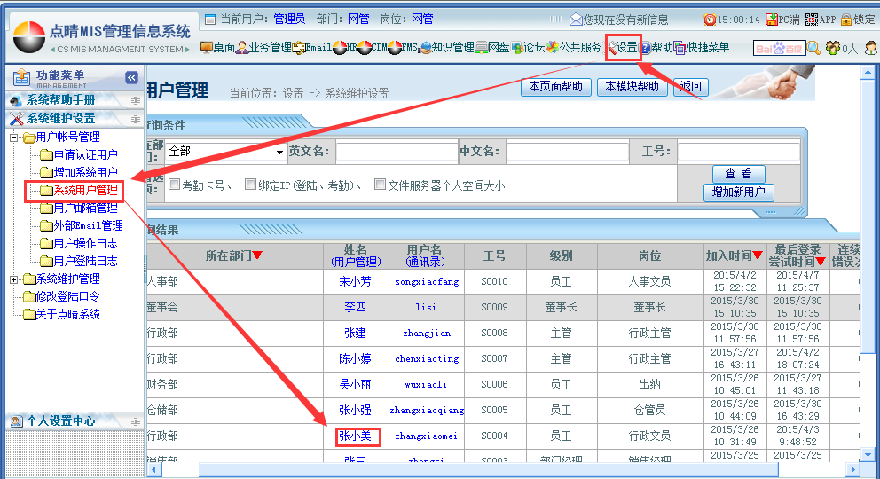The image size is (880, 479).
Task: Click the 锁定 lock icon
Action: [846, 20]
